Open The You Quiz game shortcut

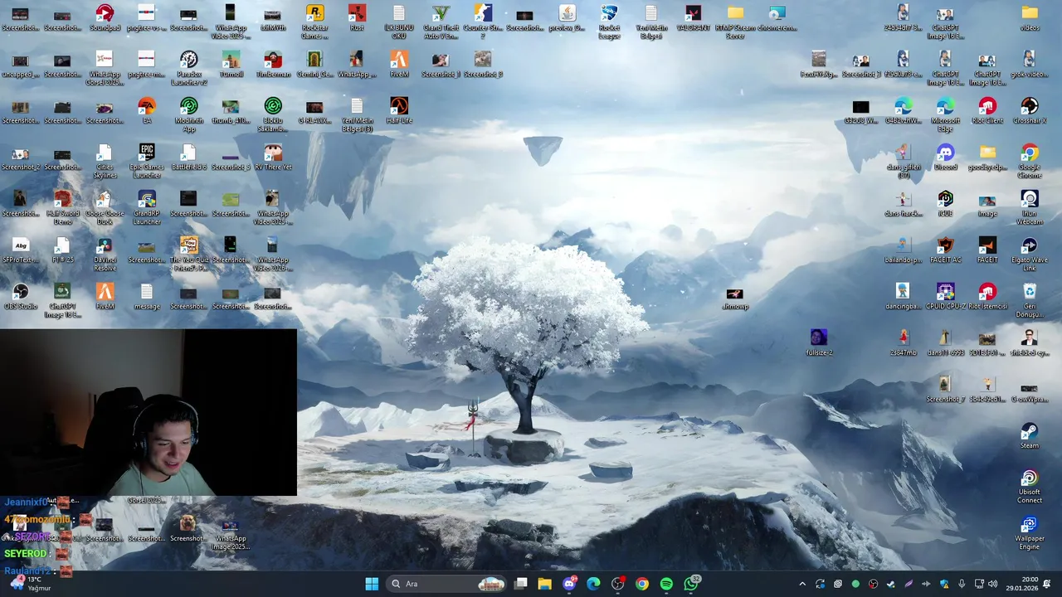click(189, 254)
